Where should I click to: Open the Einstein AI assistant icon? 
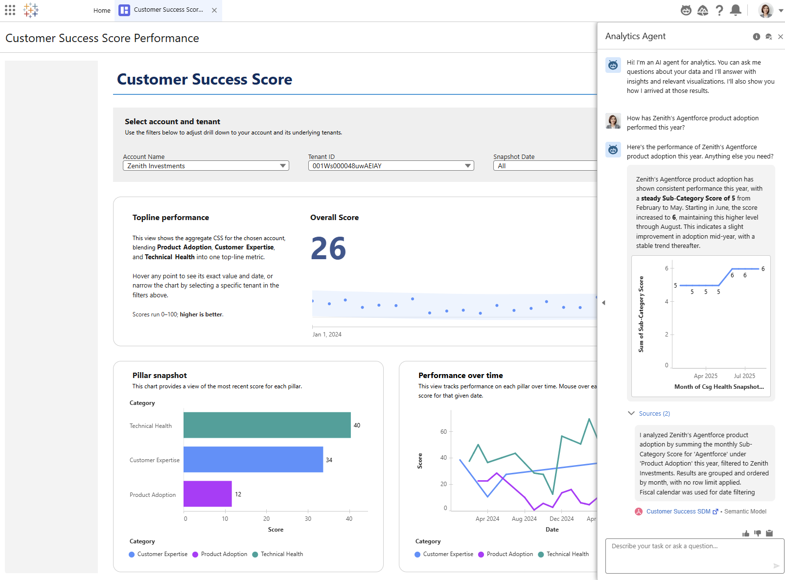click(685, 10)
